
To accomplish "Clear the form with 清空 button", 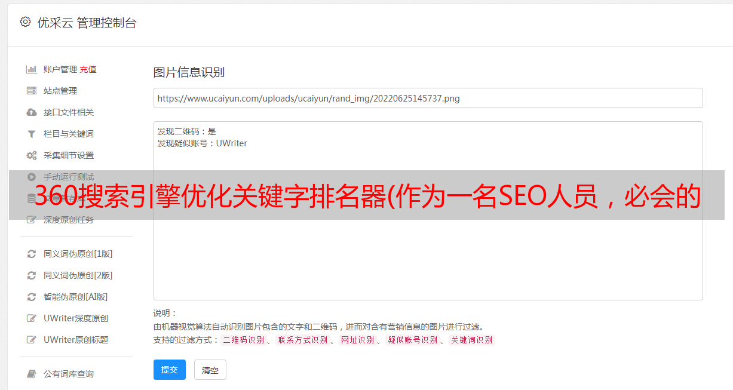I will 210,370.
